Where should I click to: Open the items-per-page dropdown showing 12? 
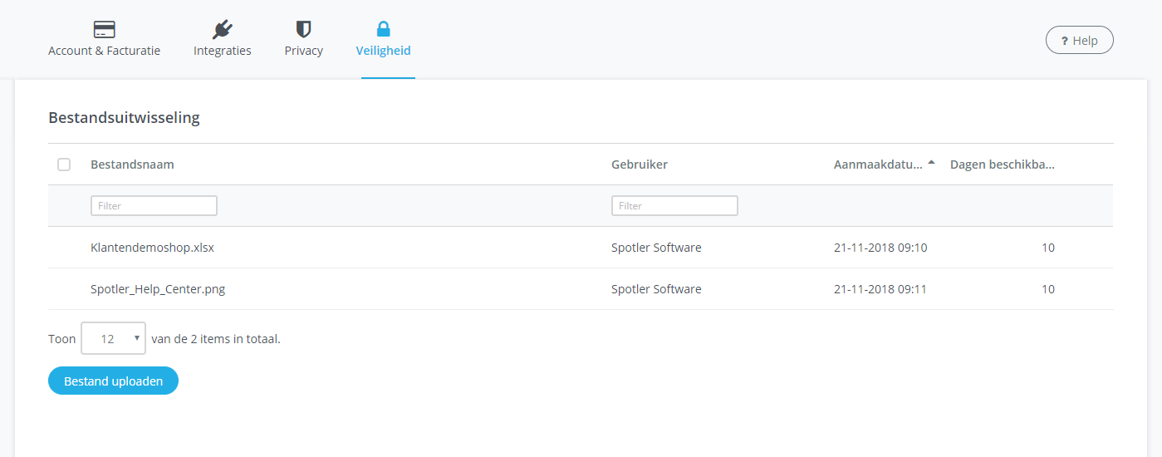[x=113, y=339]
